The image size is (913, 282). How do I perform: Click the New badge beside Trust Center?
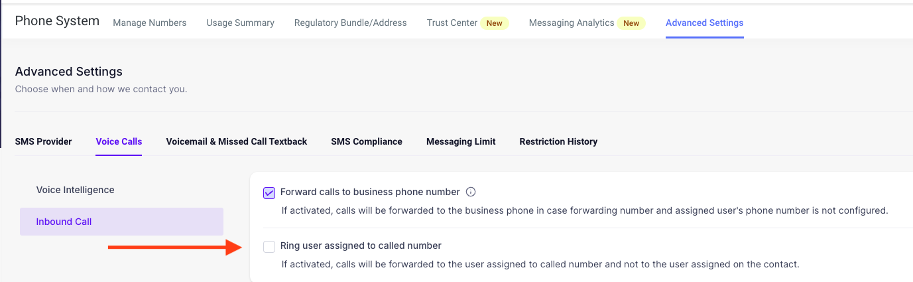[495, 23]
